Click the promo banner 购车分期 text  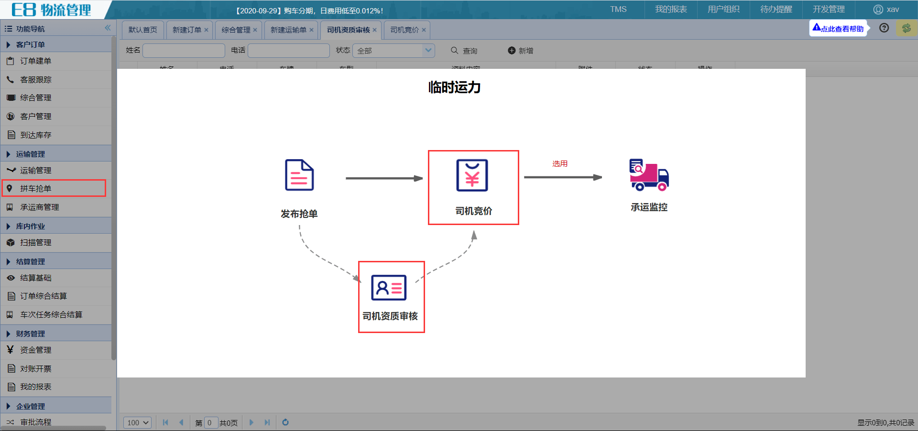coord(309,11)
